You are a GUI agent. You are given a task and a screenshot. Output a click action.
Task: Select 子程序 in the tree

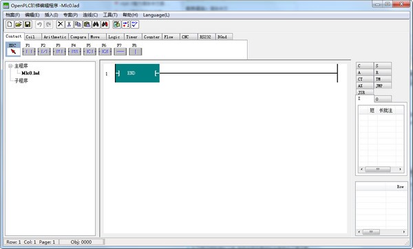pyautogui.click(x=21, y=80)
